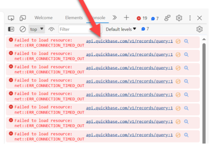210x147 pixels.
Task: Select the Console tab
Action: (x=98, y=18)
